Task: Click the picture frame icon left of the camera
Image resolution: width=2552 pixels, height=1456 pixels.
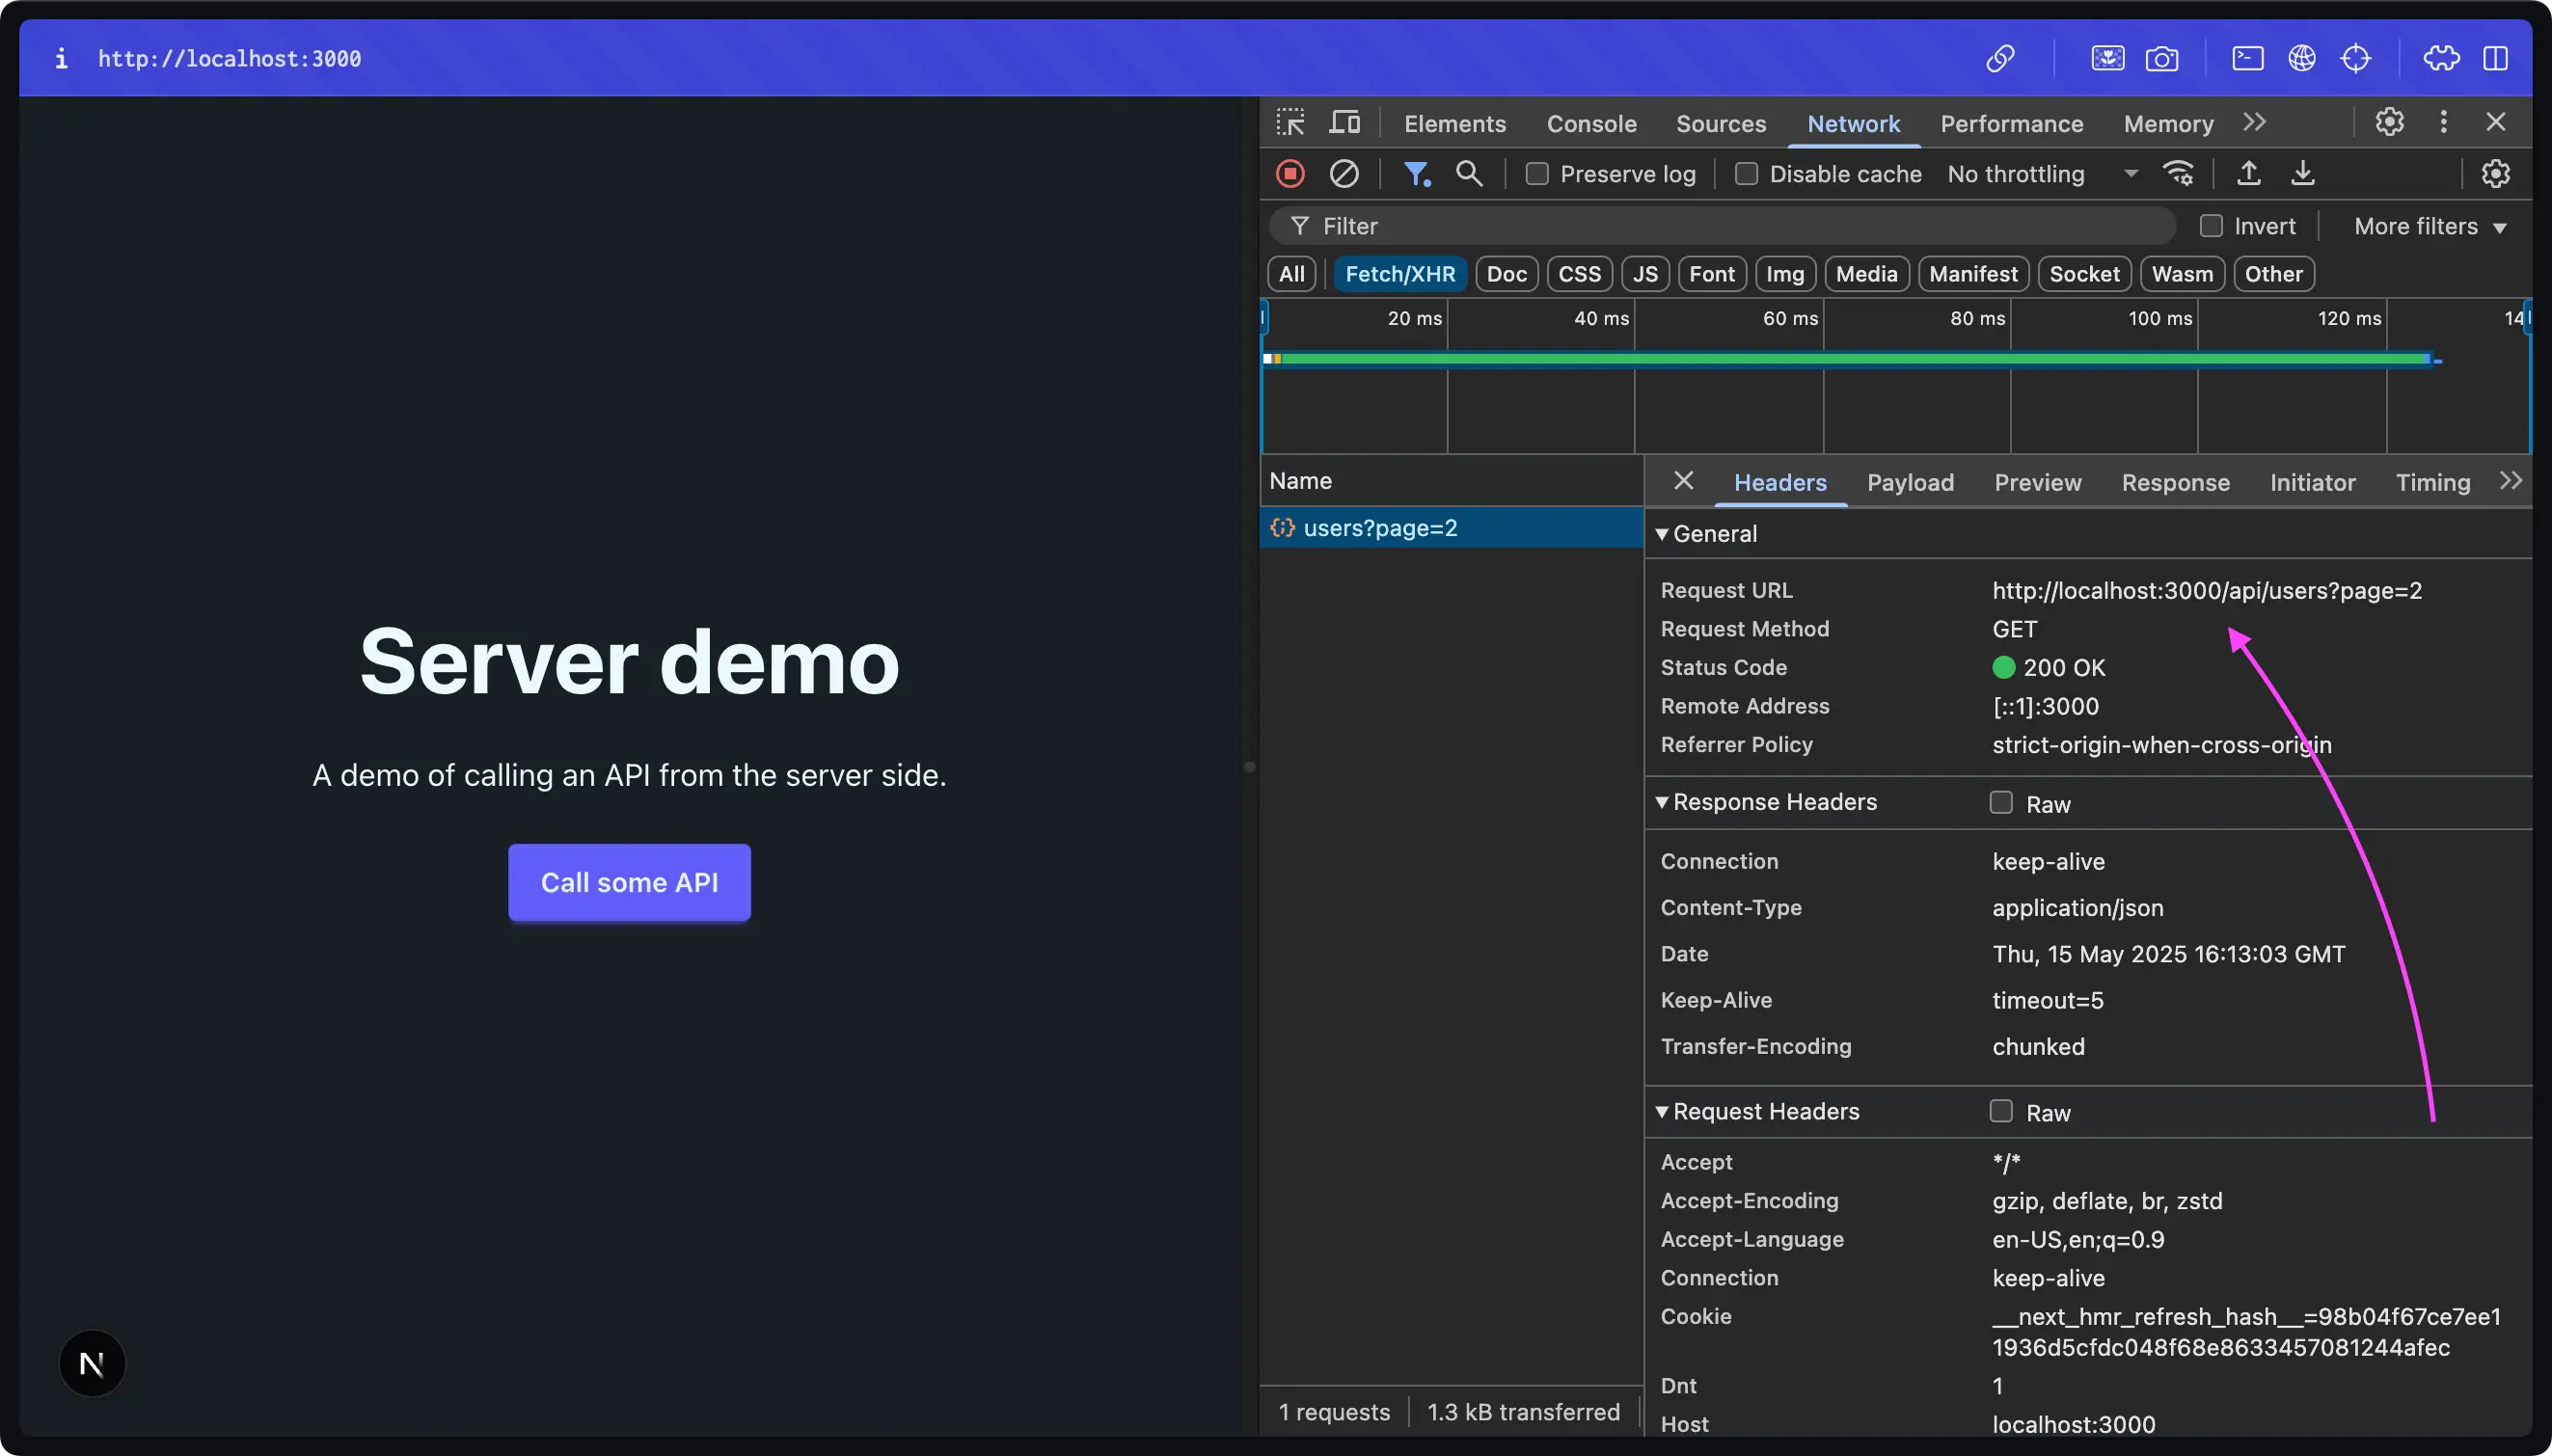Action: click(2108, 59)
